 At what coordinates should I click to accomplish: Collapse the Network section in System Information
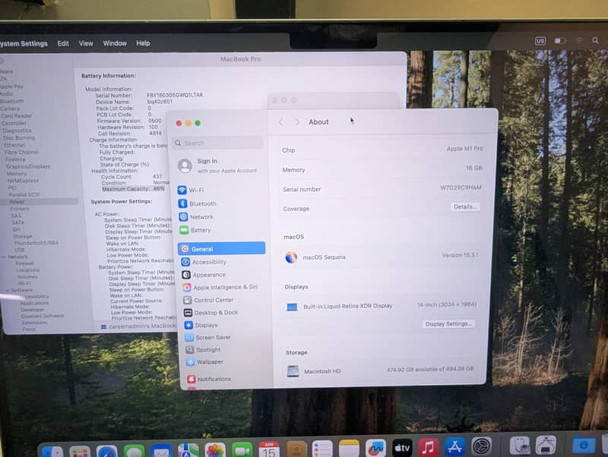(4, 257)
